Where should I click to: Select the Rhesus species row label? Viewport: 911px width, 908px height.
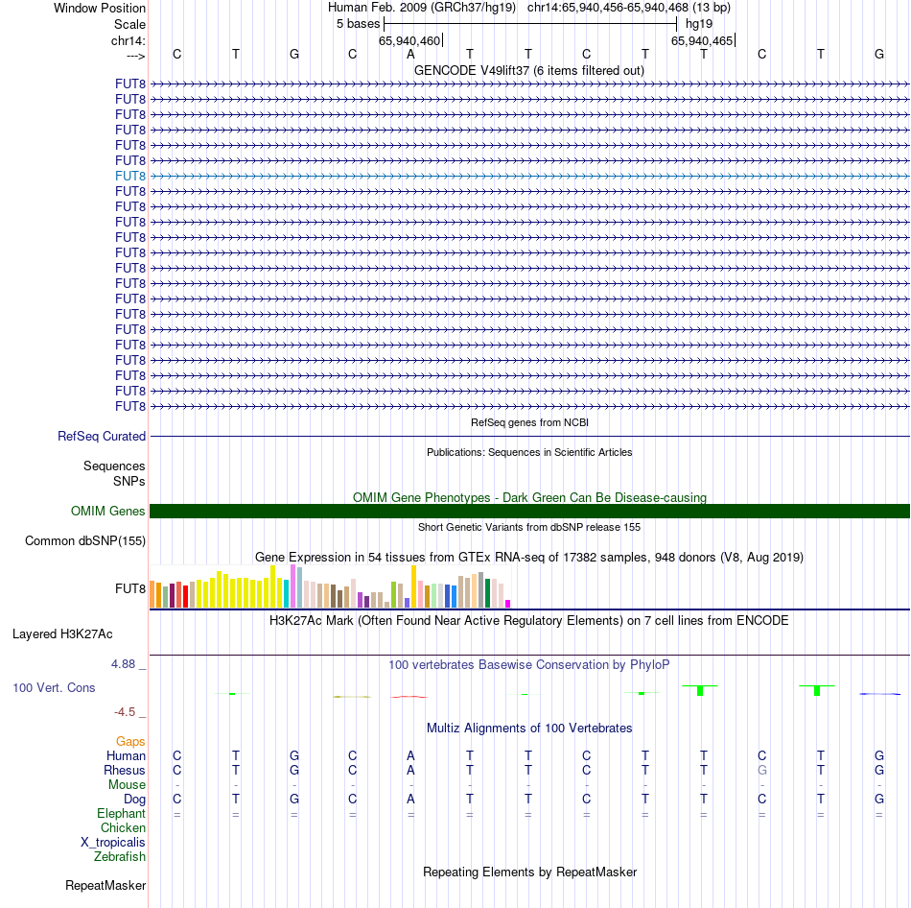(125, 770)
